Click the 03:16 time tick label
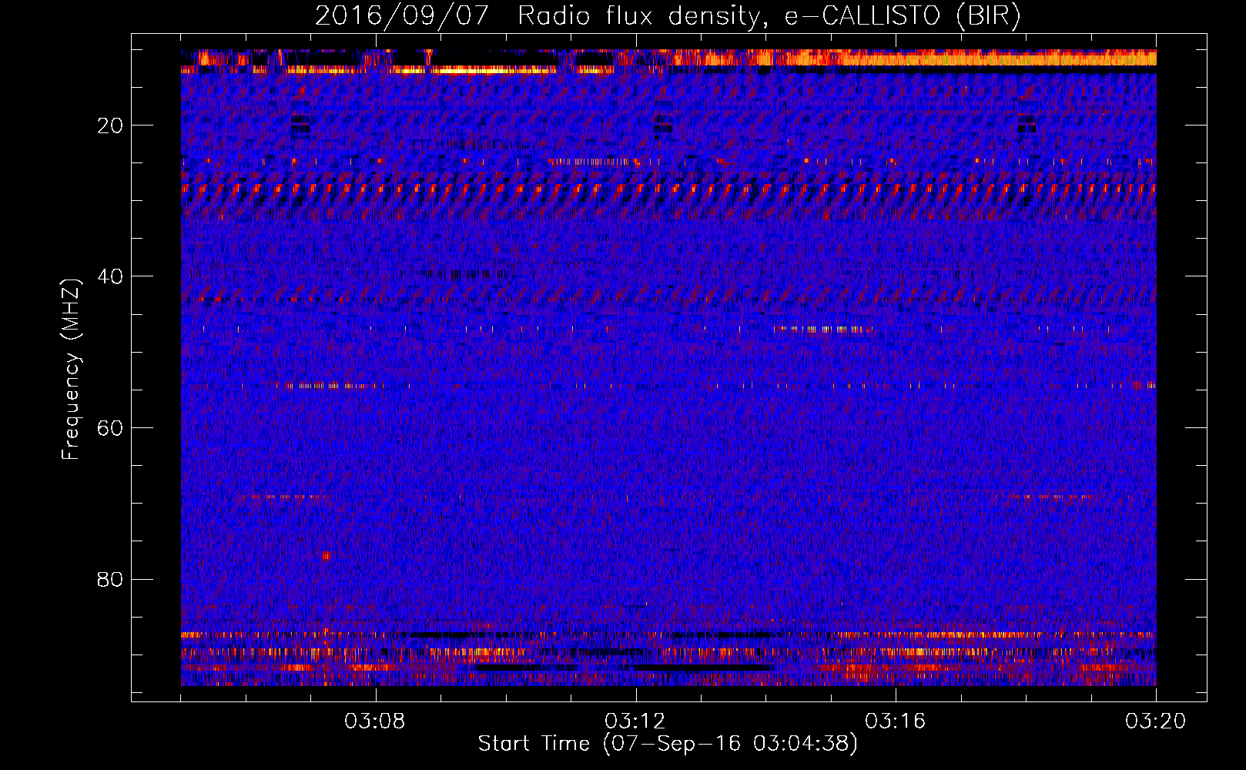Image resolution: width=1246 pixels, height=770 pixels. point(896,721)
